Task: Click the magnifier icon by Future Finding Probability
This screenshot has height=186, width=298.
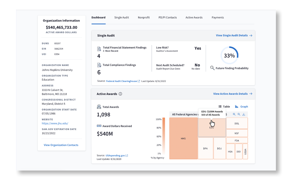Action: coord(212,68)
